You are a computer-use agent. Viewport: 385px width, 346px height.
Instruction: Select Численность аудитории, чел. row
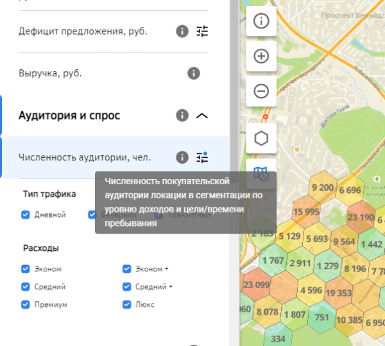115,157
